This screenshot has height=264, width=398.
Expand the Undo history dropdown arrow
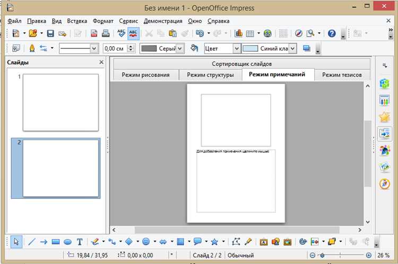(209, 33)
